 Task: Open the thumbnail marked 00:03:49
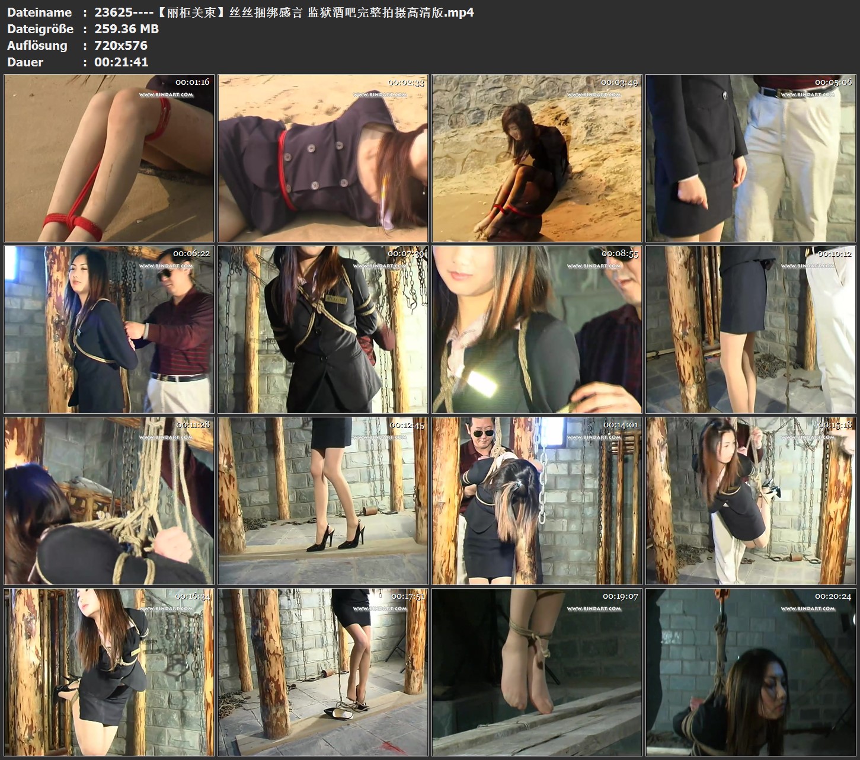tap(537, 158)
